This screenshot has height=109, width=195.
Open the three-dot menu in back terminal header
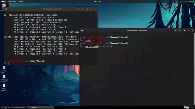tap(83, 9)
